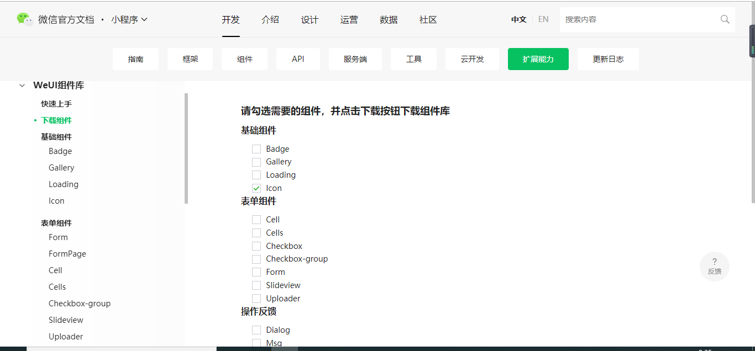Screen dimensions: 755x351
Task: Uncheck the Icon component checkbox
Action: click(256, 188)
